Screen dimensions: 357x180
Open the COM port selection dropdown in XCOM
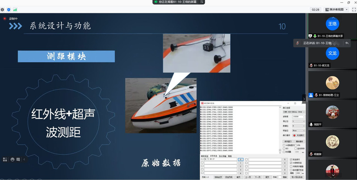[x=294, y=112]
